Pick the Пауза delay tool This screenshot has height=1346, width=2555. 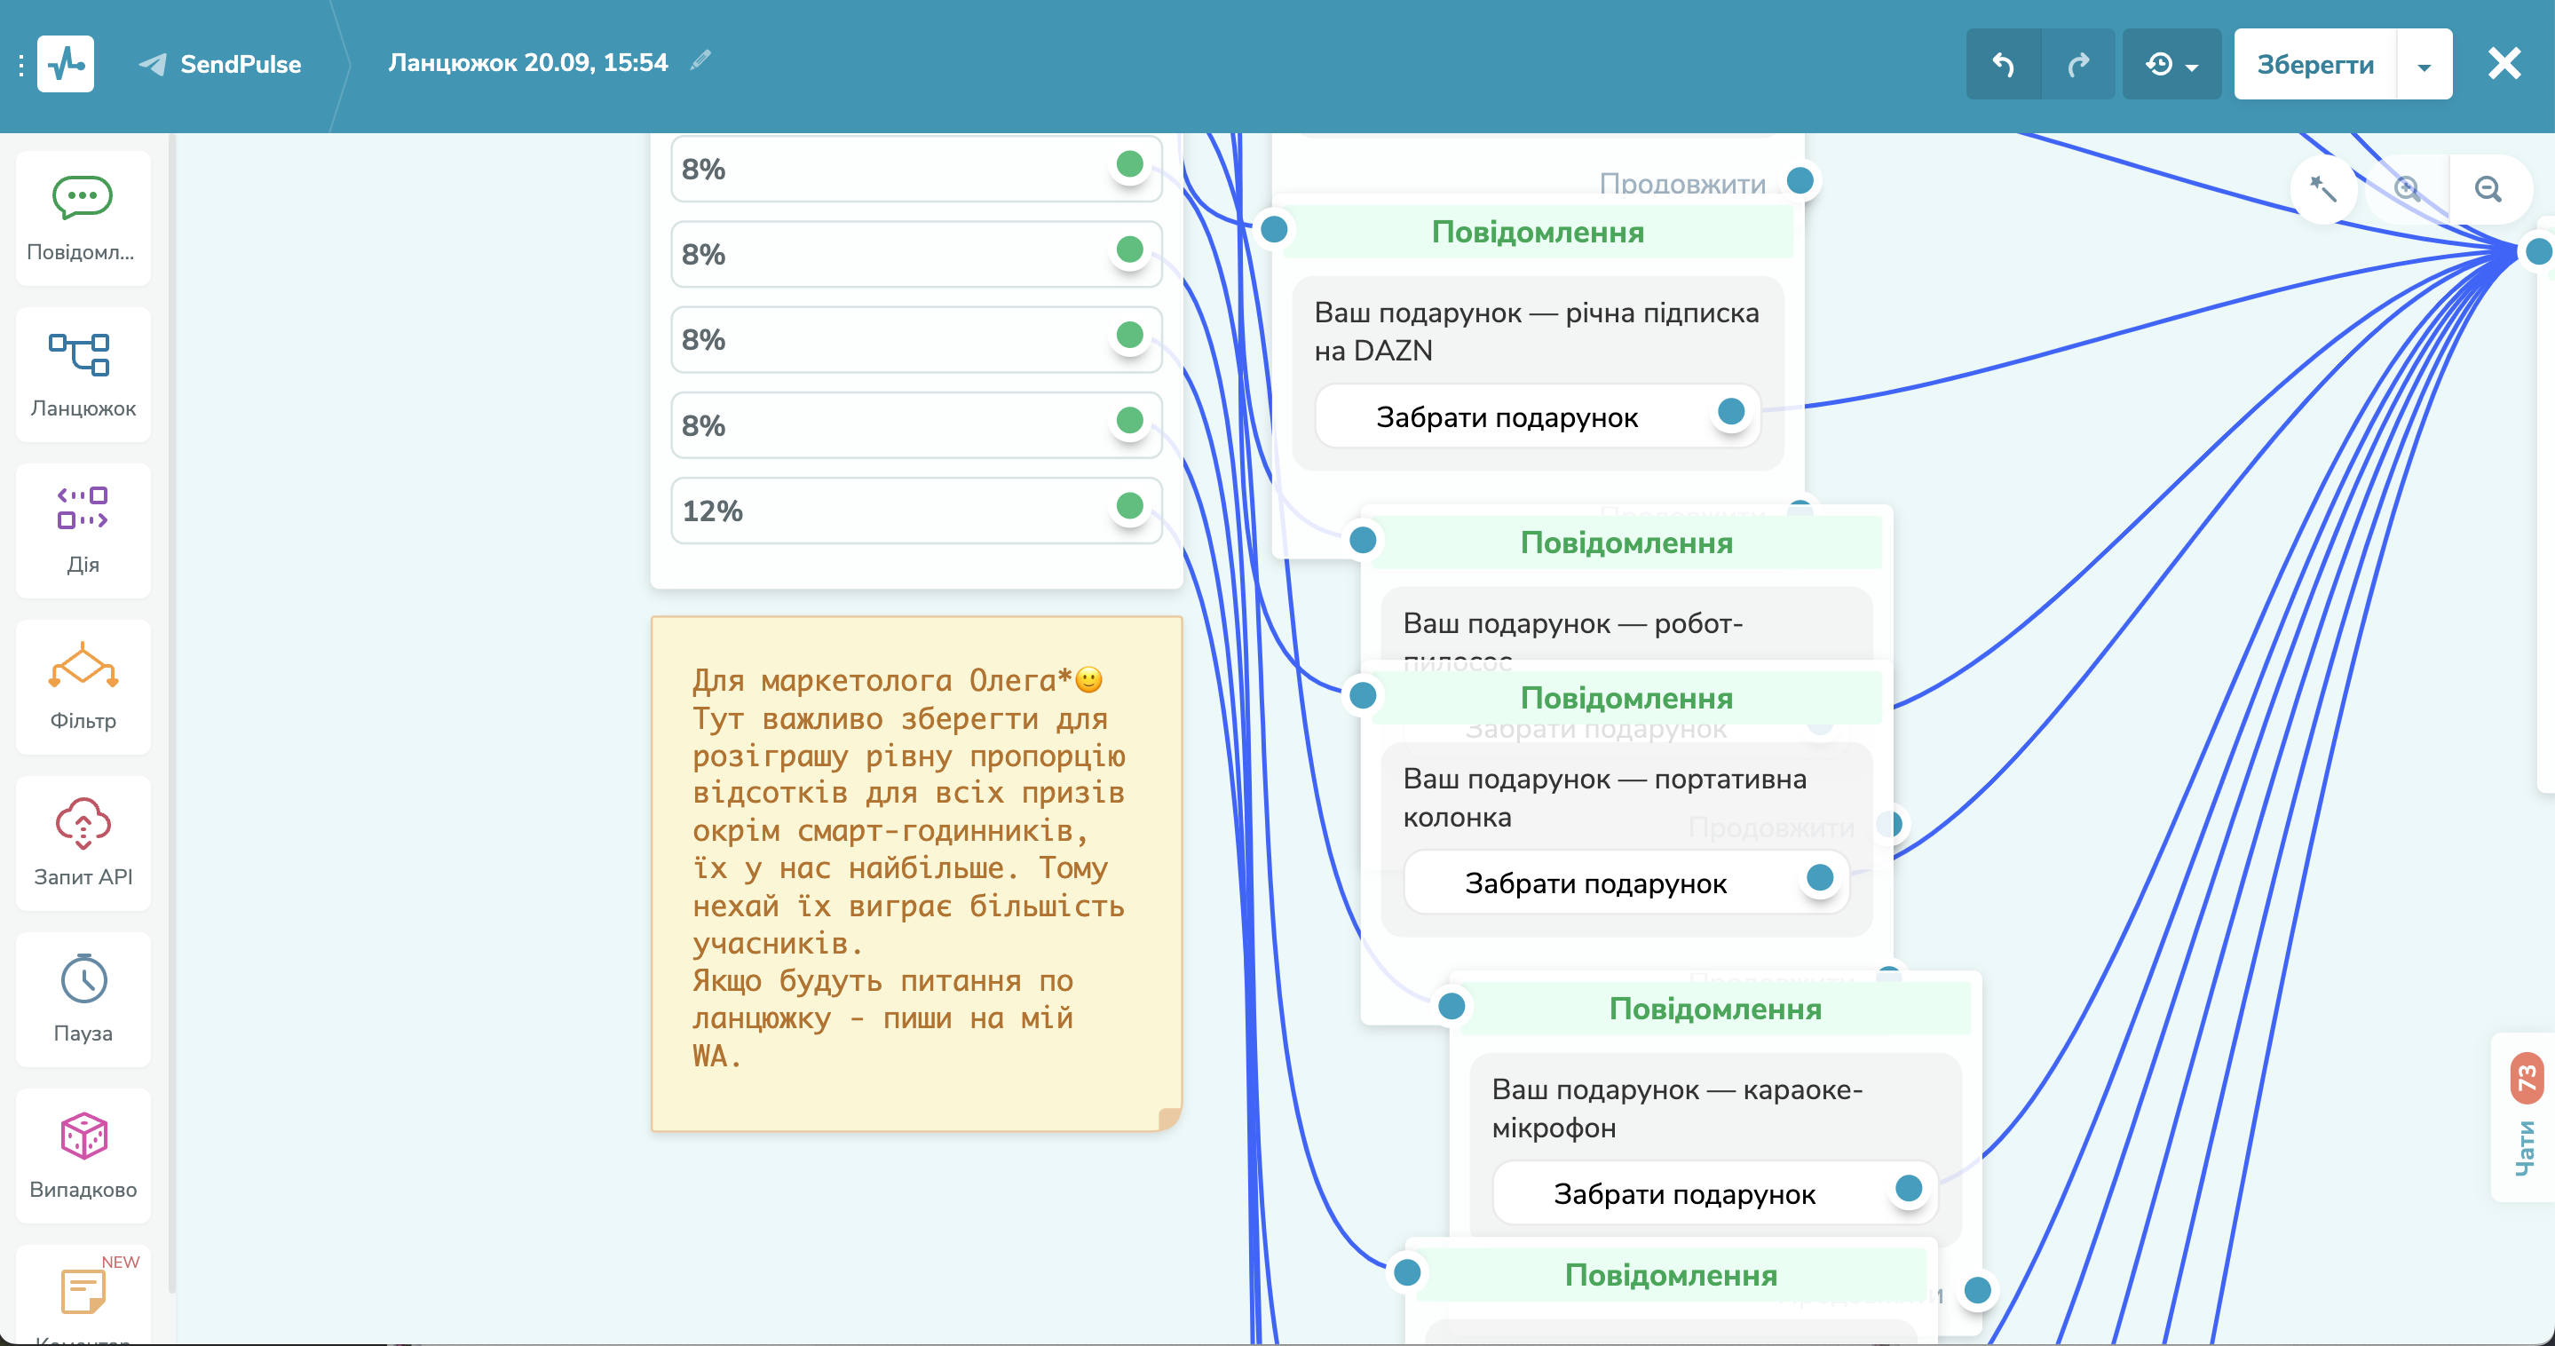coord(83,997)
